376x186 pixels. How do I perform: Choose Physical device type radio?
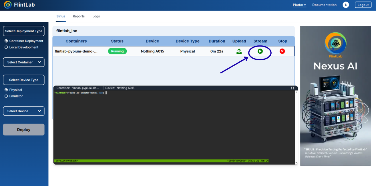click(x=6, y=90)
